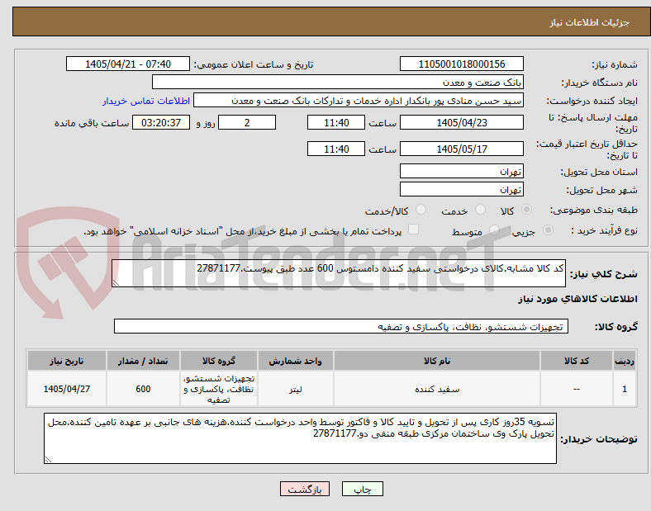Click the نام کالا column header

[437, 361]
